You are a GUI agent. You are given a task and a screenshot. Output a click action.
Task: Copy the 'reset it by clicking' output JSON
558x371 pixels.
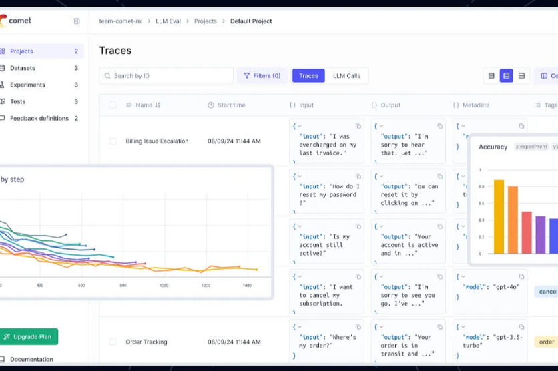(440, 176)
